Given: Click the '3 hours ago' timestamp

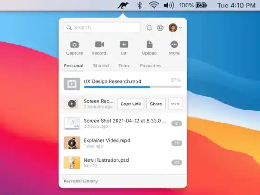Looking at the screenshot, I should pos(96,126).
